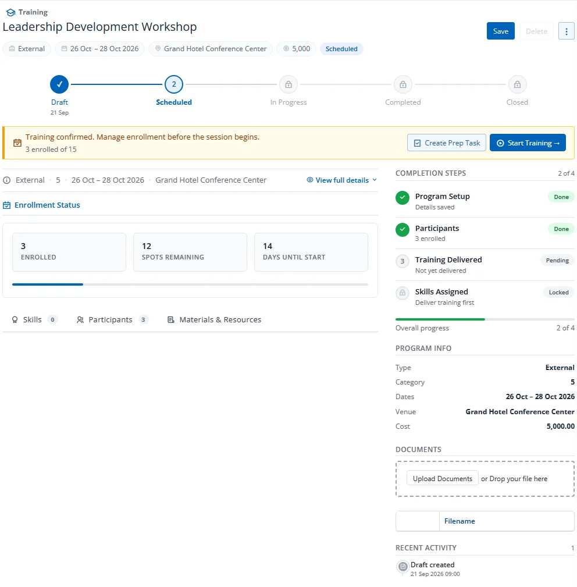The height and width of the screenshot is (587, 577).
Task: Click the 'or Drop your file here' text
Action: point(514,478)
